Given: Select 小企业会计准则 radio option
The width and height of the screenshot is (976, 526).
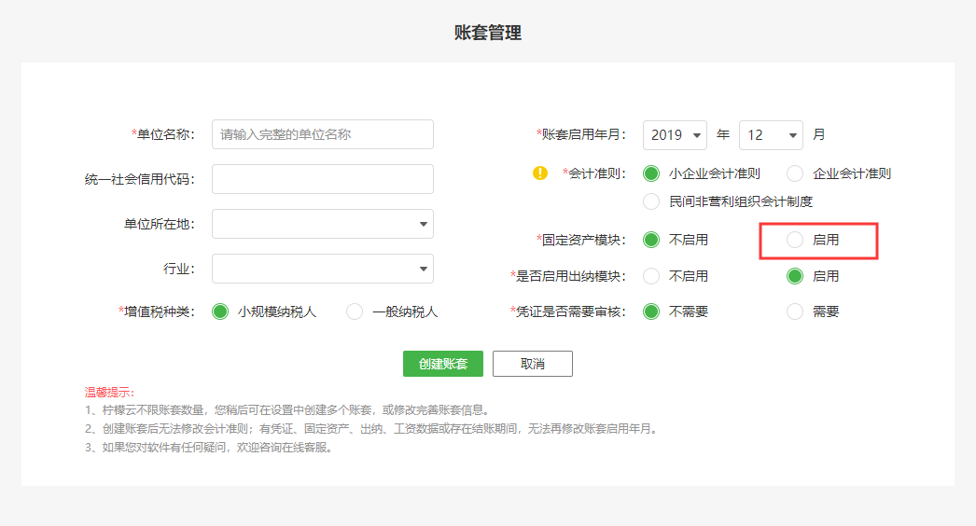Looking at the screenshot, I should pyautogui.click(x=651, y=173).
